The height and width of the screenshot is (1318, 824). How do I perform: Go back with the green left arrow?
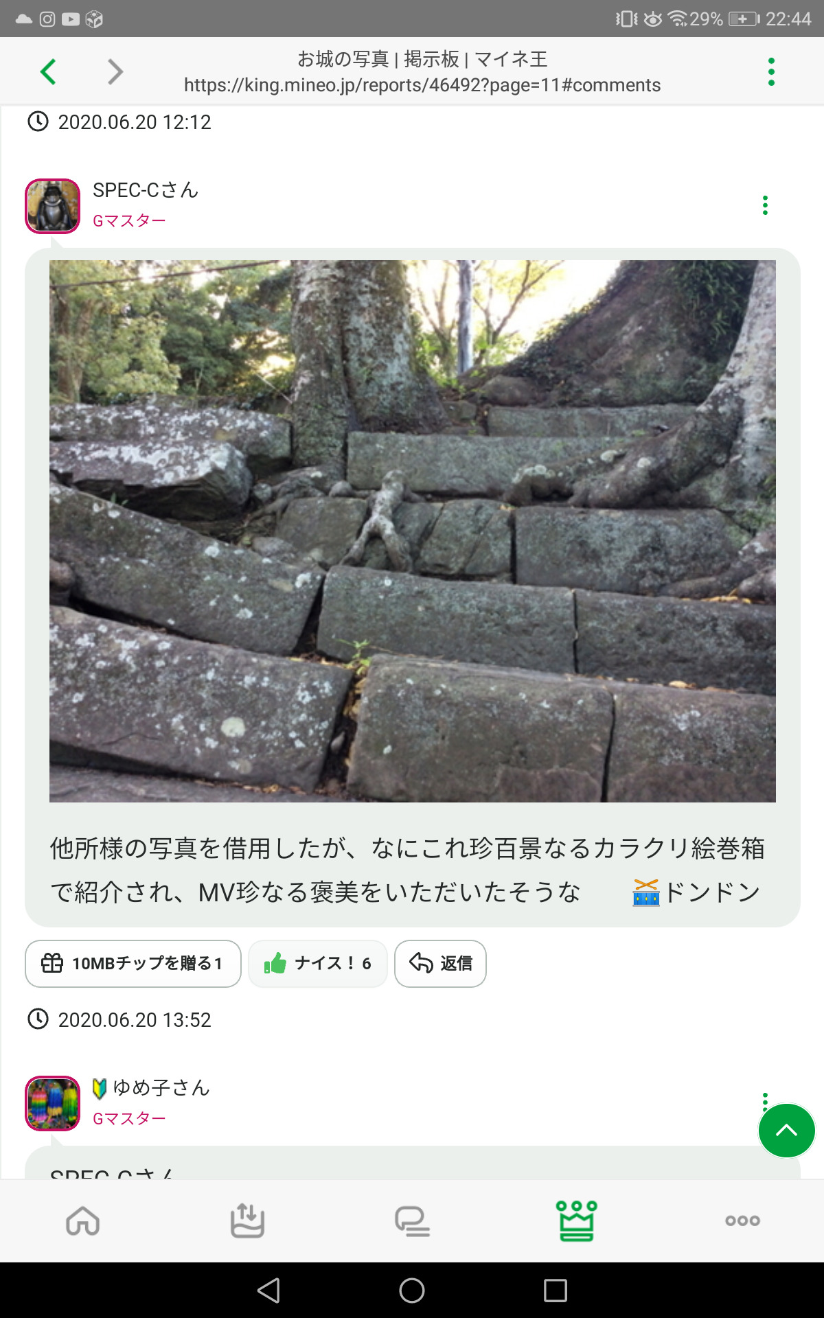pyautogui.click(x=48, y=71)
